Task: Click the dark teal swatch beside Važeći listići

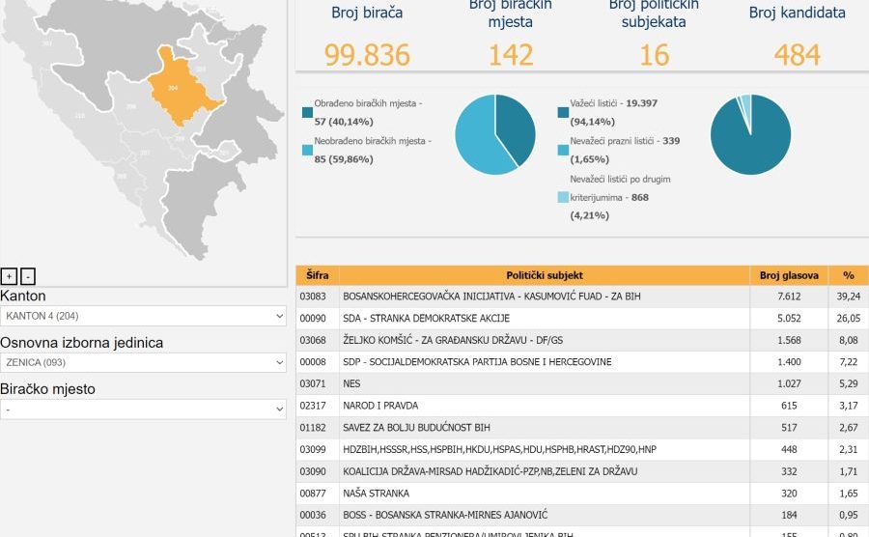Action: 563,113
